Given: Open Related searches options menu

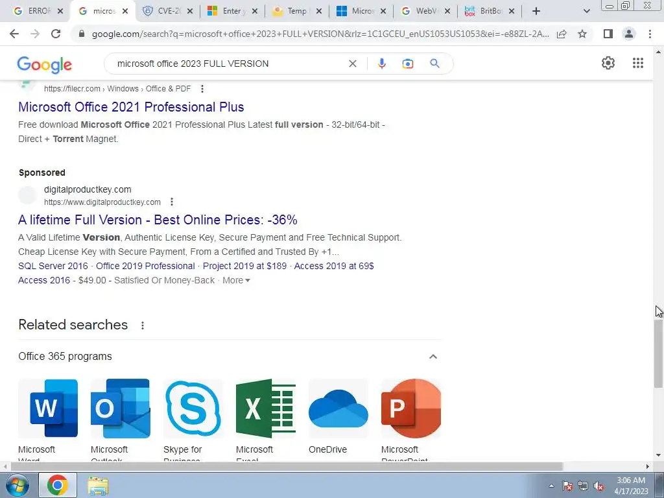Looking at the screenshot, I should [x=142, y=326].
